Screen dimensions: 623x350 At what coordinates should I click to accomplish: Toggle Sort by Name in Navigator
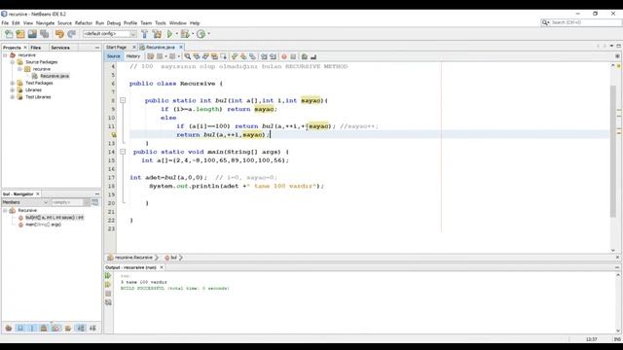pyautogui.click(x=81, y=328)
